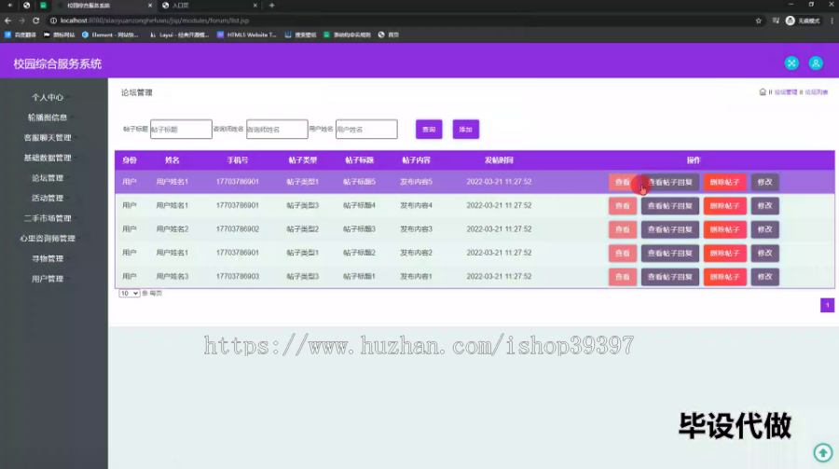Click 查看 for the 帖子标题4 row
The width and height of the screenshot is (839, 469).
[x=623, y=205]
